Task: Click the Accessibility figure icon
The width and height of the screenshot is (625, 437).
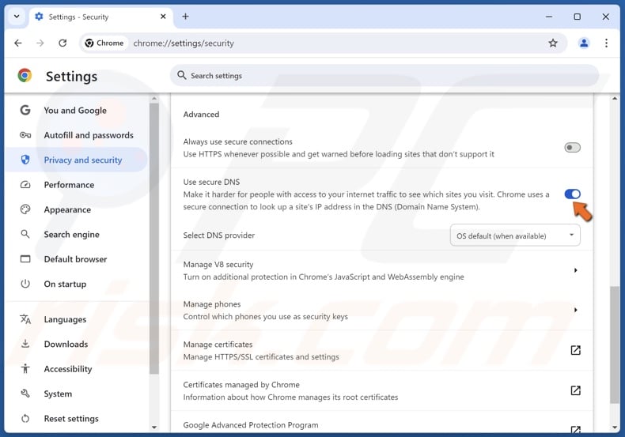Action: click(25, 368)
